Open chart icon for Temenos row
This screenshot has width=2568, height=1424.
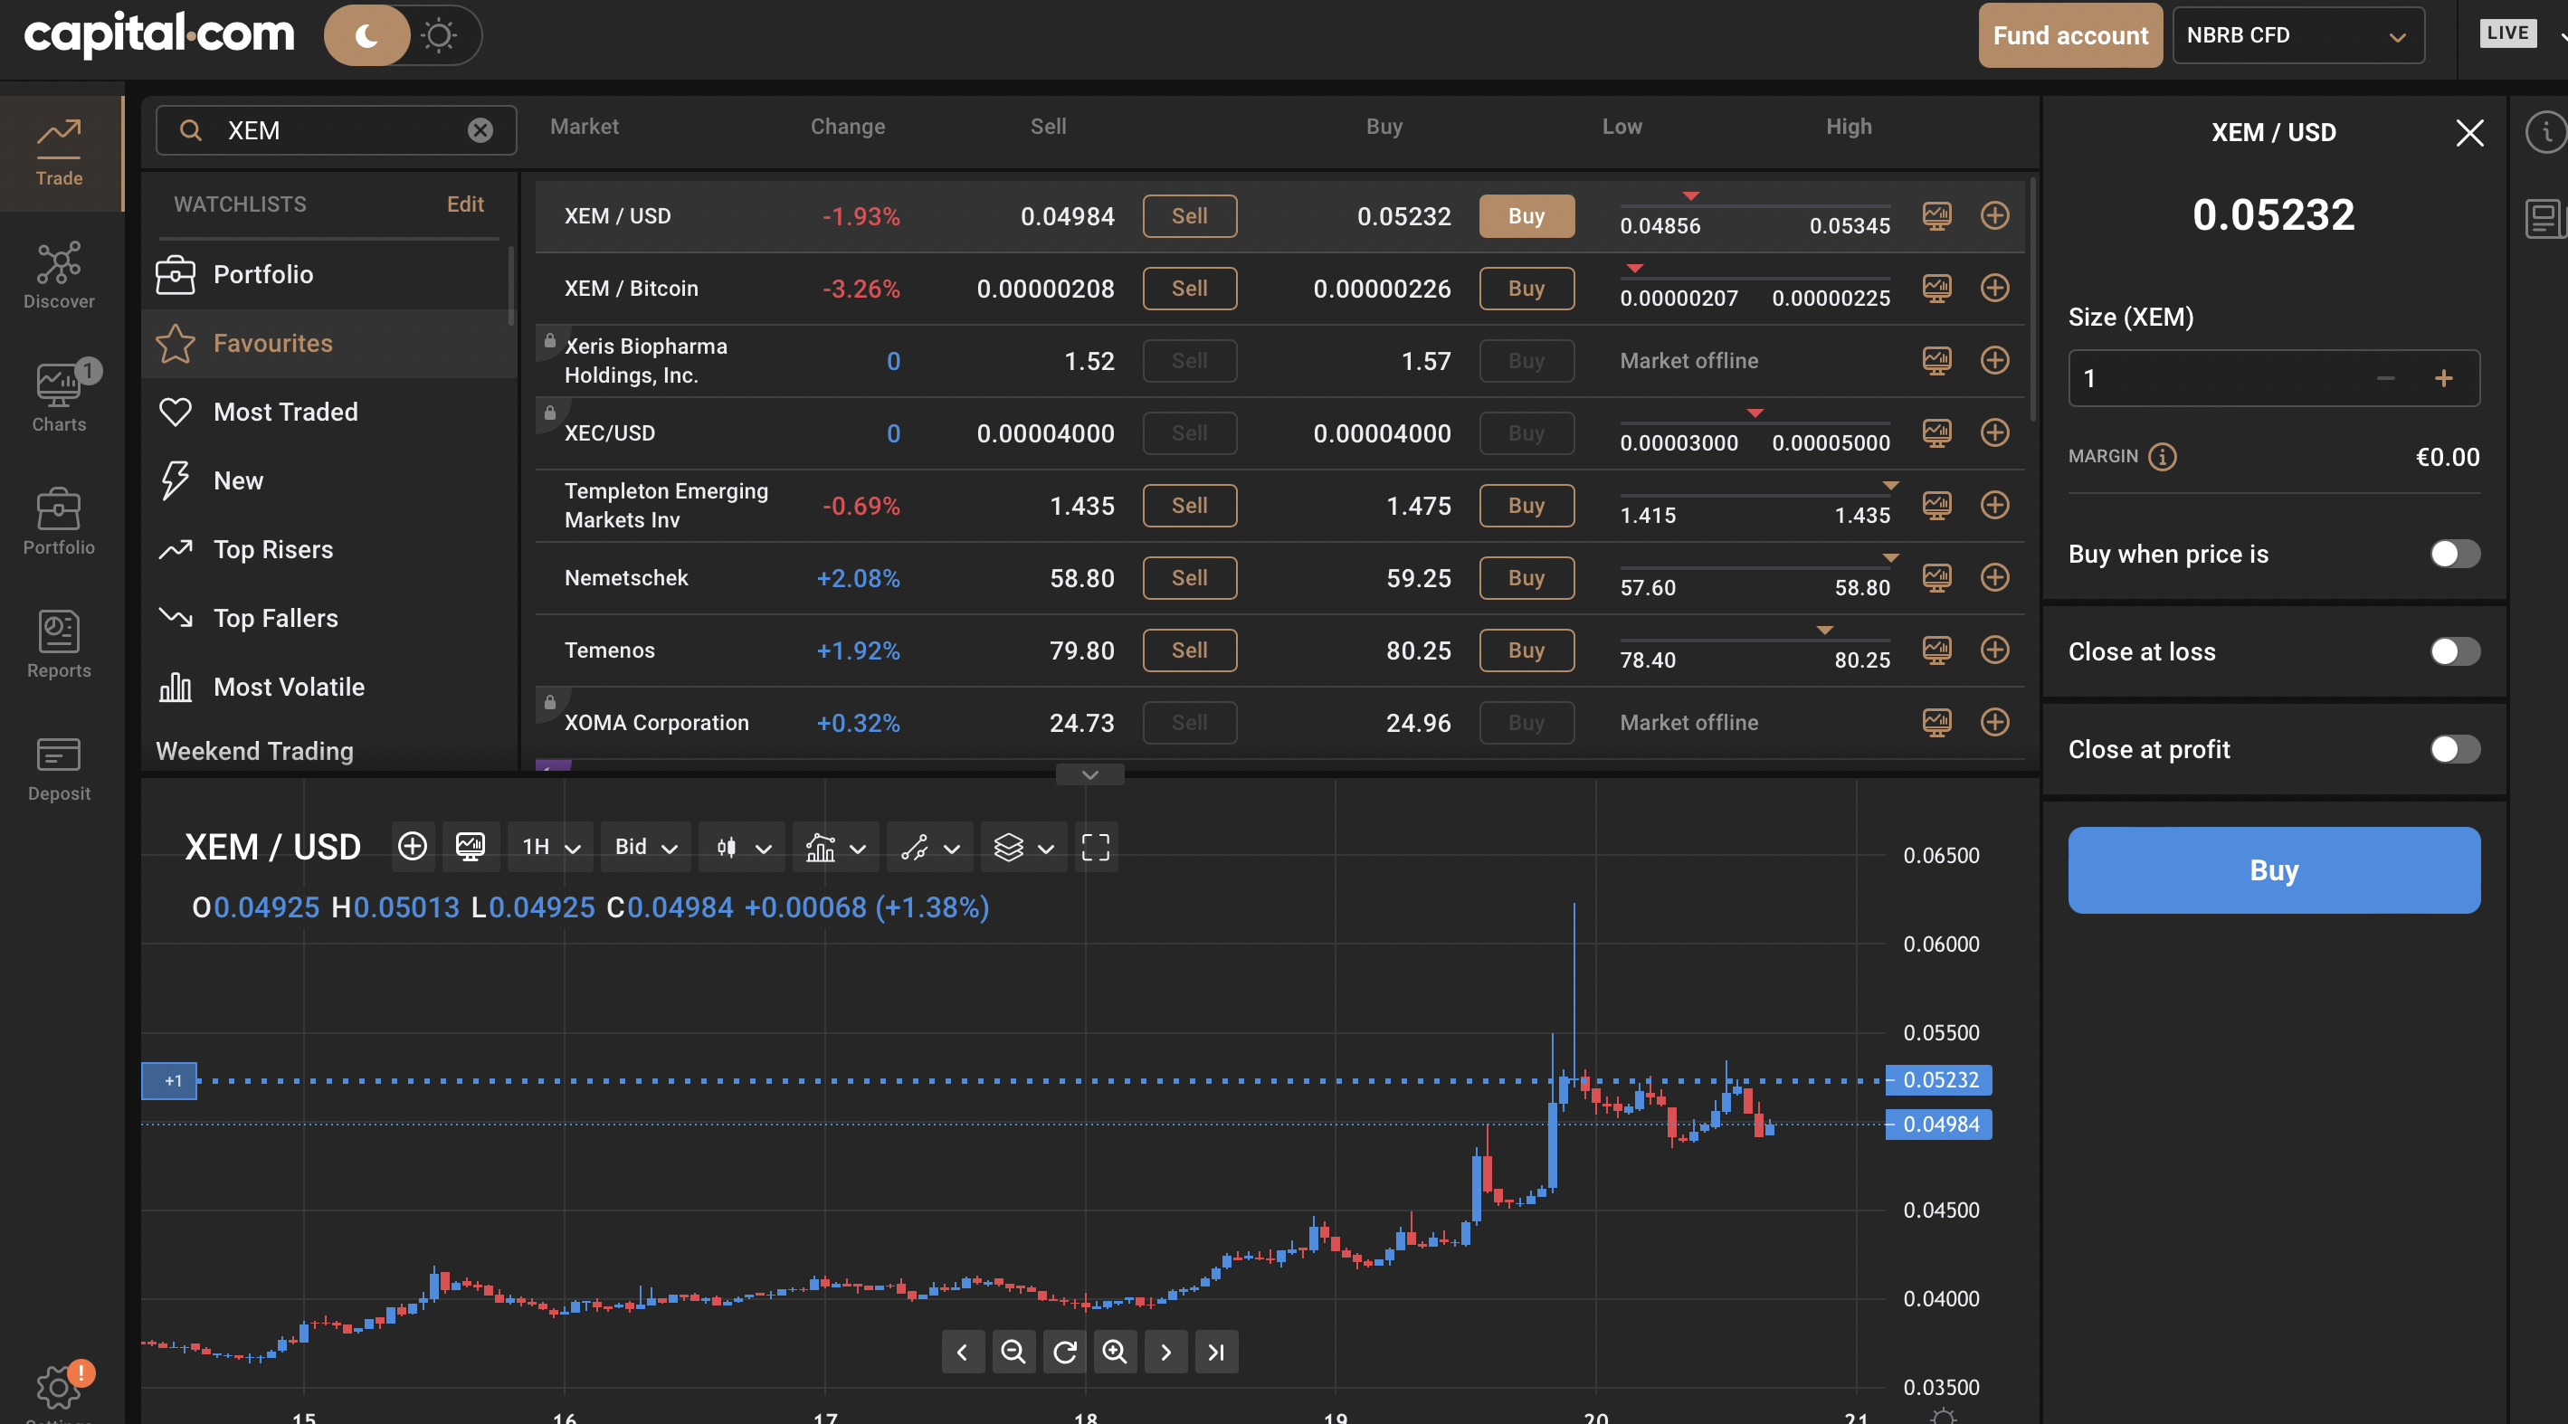coord(1936,650)
